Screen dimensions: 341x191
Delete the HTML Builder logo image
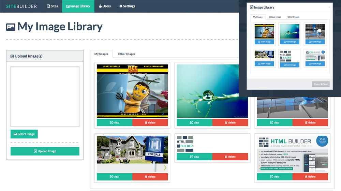tap(230, 157)
